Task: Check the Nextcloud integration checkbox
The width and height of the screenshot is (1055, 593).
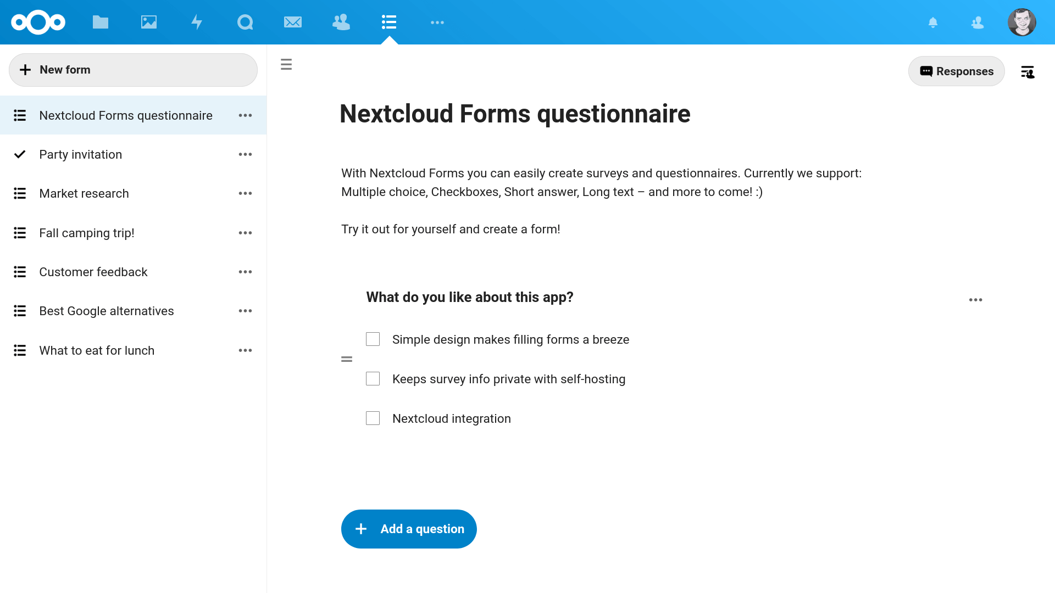Action: coord(373,418)
